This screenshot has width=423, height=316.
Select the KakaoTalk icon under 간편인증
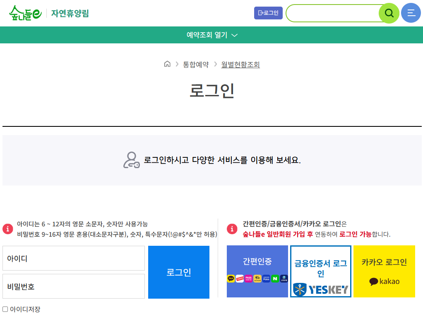[x=231, y=278]
